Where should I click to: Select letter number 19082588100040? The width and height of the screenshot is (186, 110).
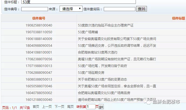[39, 25]
